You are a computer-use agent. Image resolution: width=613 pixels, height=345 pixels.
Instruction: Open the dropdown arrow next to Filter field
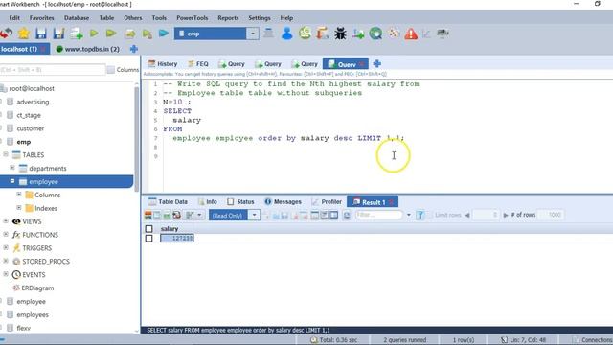(409, 215)
